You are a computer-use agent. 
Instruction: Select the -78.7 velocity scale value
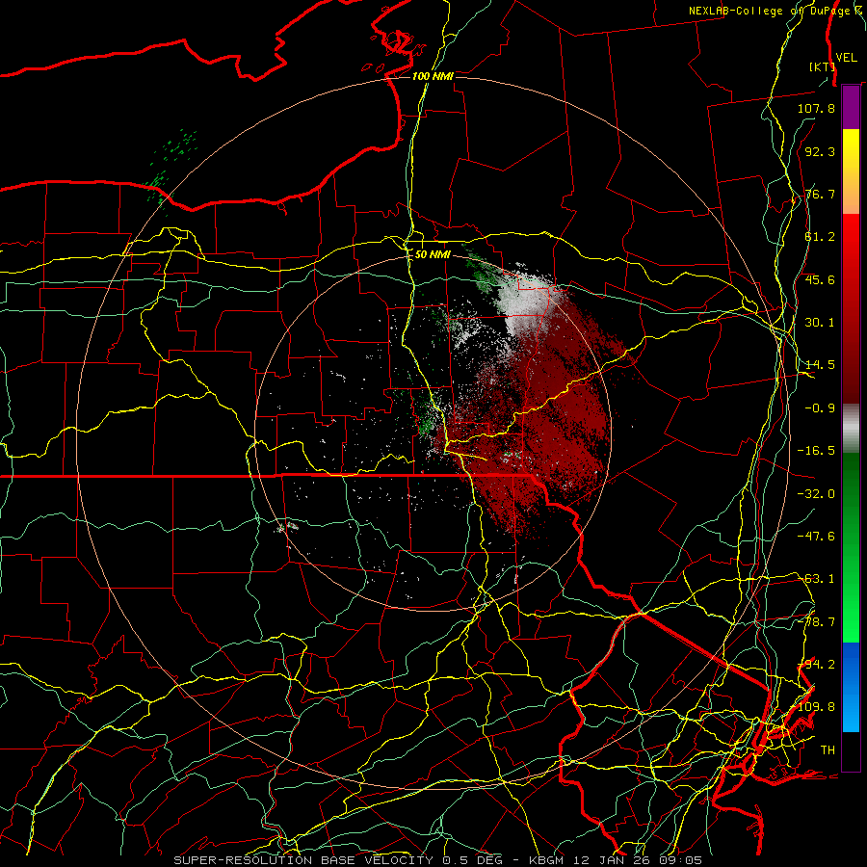[816, 622]
